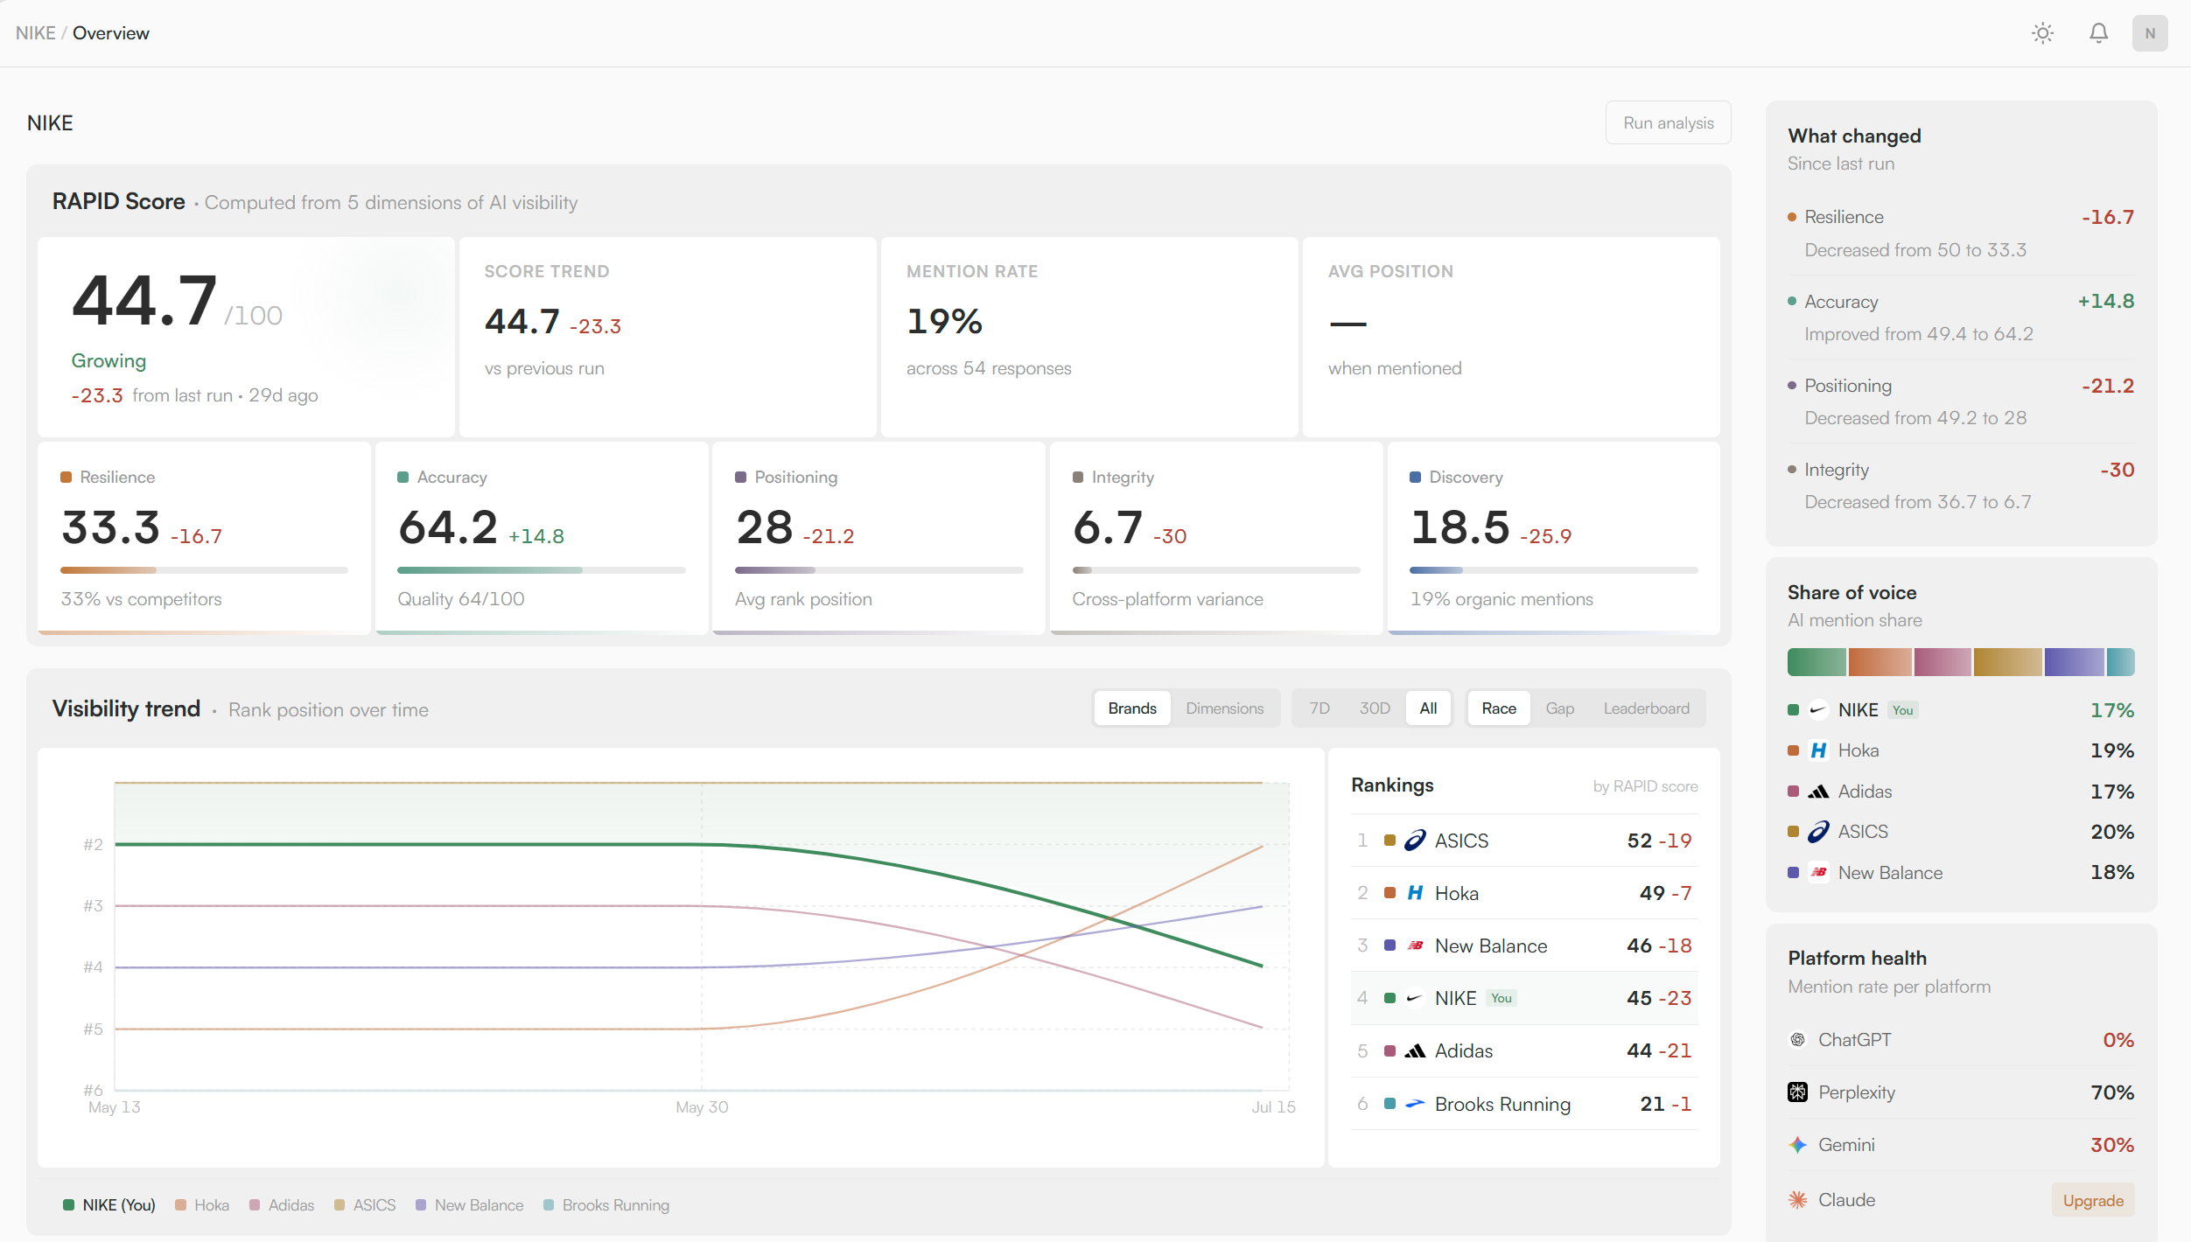Click the Hoka logo in Share of voice
The image size is (2191, 1242).
pos(1818,750)
